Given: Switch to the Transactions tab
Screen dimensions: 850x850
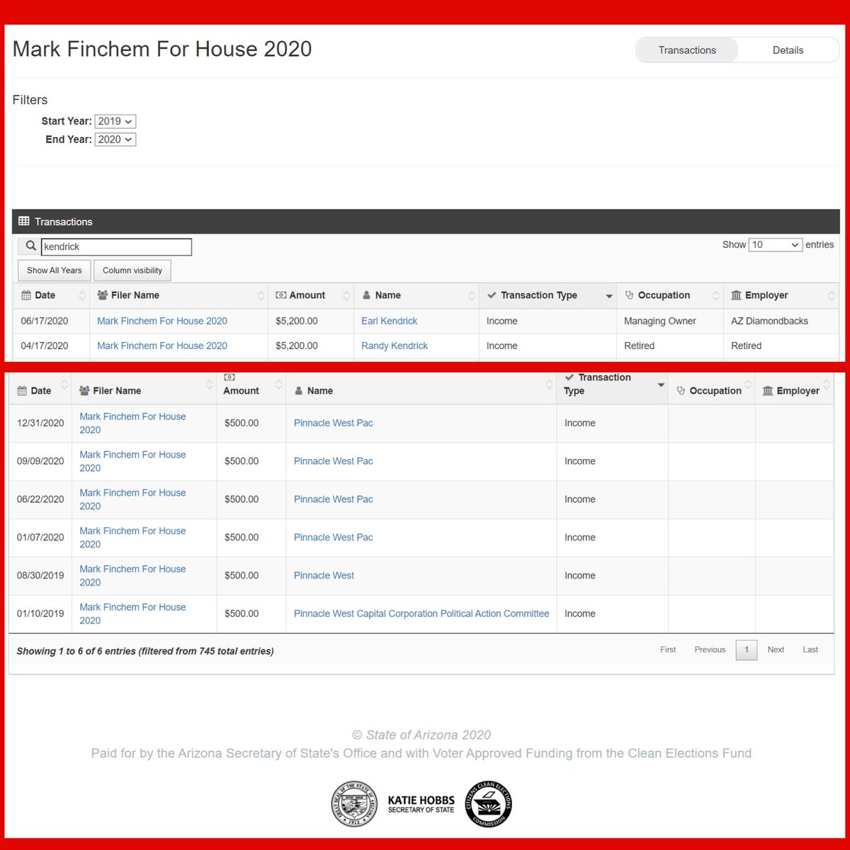Looking at the screenshot, I should [687, 50].
